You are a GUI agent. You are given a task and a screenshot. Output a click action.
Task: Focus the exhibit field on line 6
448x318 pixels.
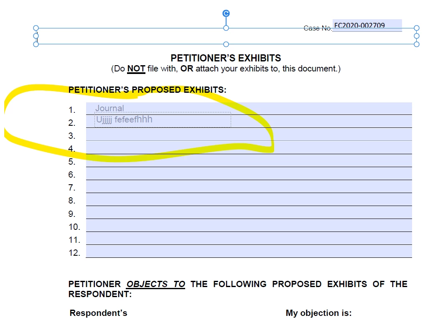point(249,173)
